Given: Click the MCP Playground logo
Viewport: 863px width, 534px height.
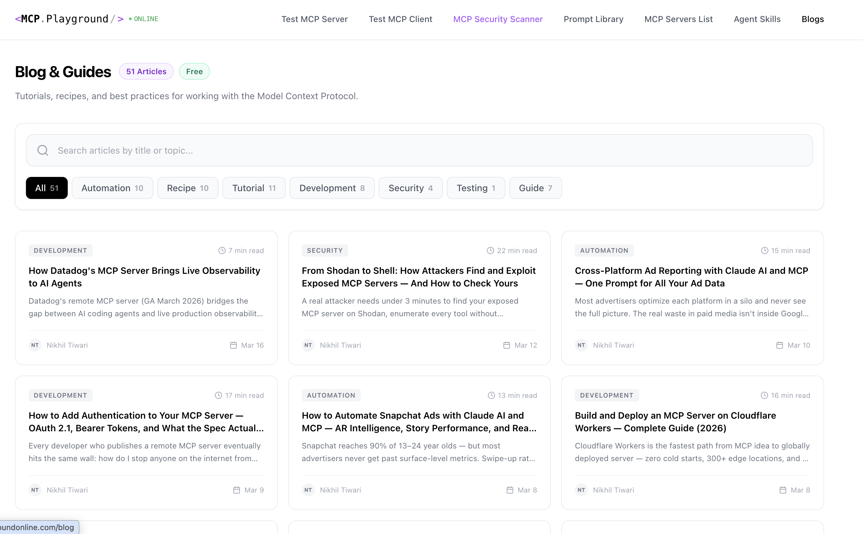Looking at the screenshot, I should pos(69,19).
